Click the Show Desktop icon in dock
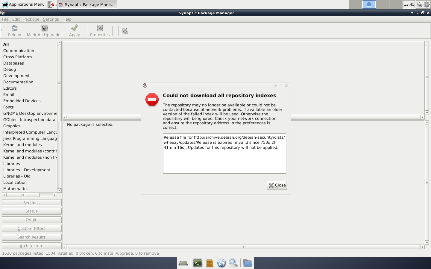431x269 pixels. coord(183,263)
